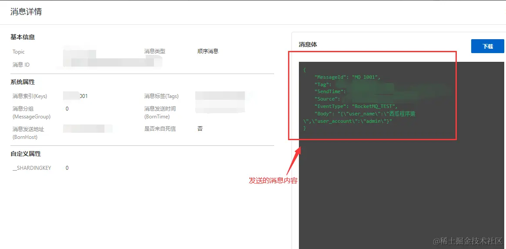Click the 消息分组 (MessageGroup) label

pos(32,112)
